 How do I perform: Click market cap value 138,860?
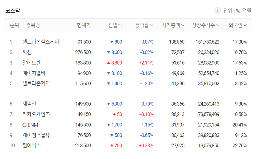pos(177,42)
